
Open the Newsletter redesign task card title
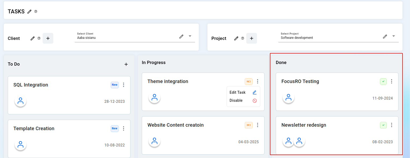click(x=304, y=125)
